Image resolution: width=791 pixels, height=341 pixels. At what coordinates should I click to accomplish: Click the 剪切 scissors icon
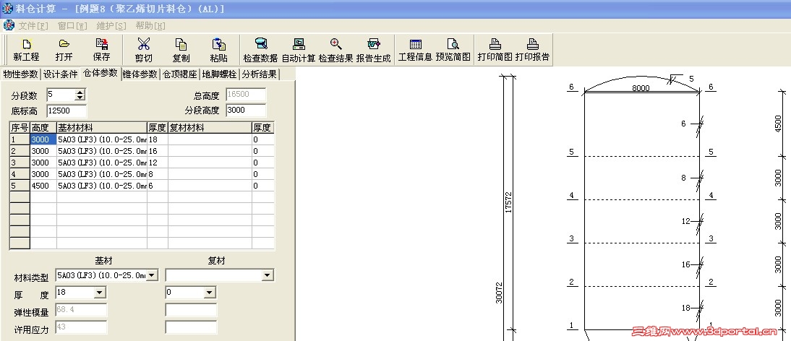(144, 49)
